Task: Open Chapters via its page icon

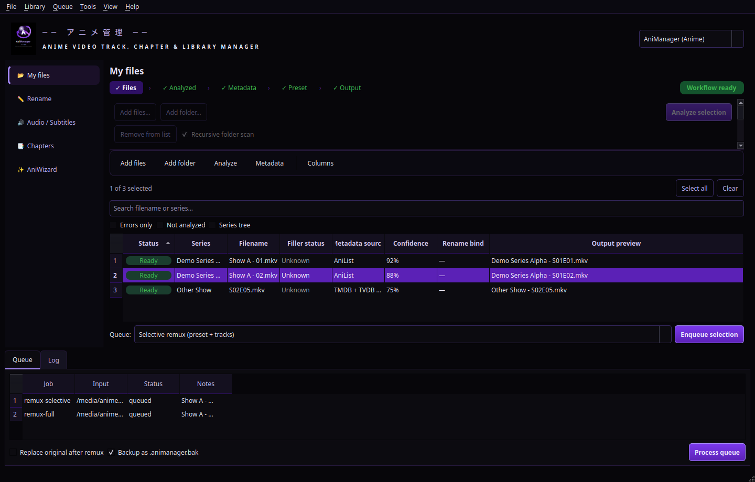Action: coord(20,146)
